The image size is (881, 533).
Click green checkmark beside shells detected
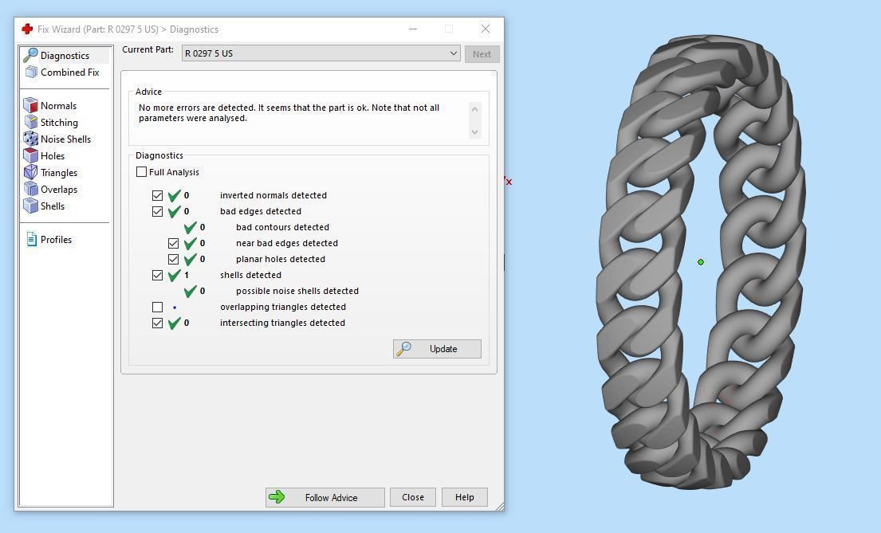pyautogui.click(x=174, y=275)
